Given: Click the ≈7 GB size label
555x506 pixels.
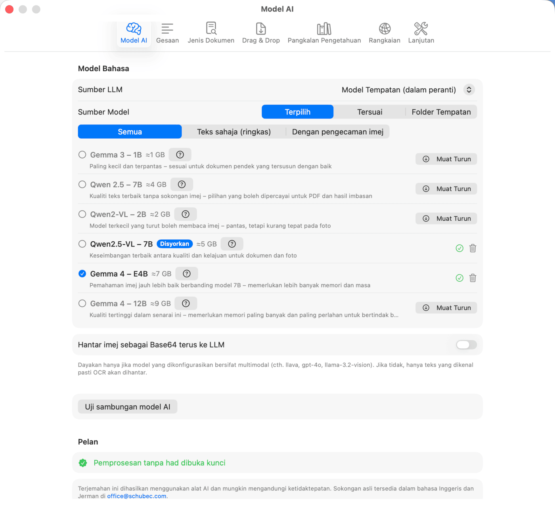Looking at the screenshot, I should (x=161, y=274).
